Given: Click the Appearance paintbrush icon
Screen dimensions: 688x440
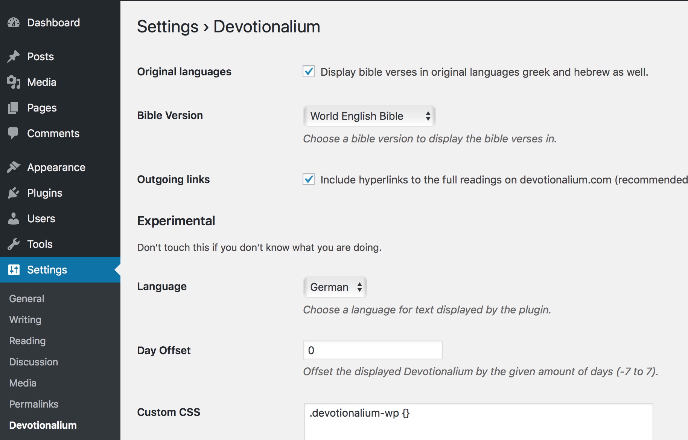Looking at the screenshot, I should click(14, 167).
